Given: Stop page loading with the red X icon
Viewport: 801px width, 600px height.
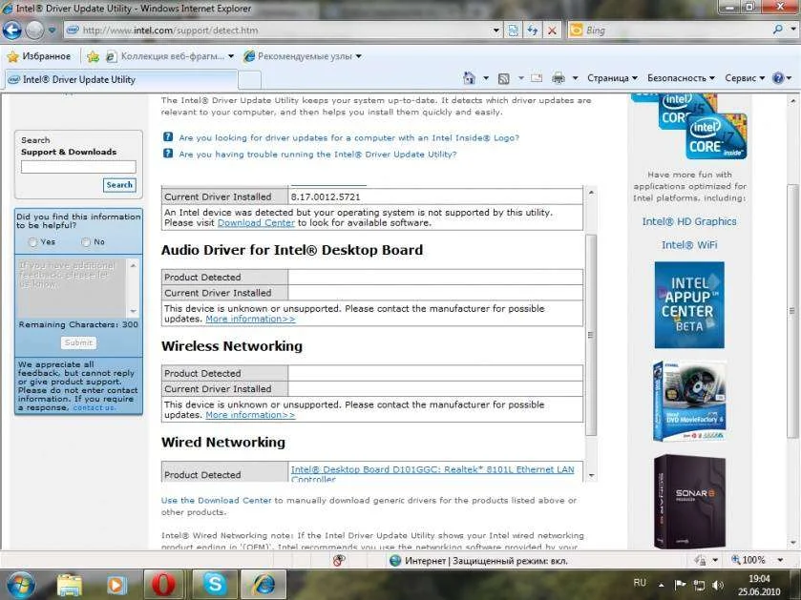Looking at the screenshot, I should tap(552, 31).
